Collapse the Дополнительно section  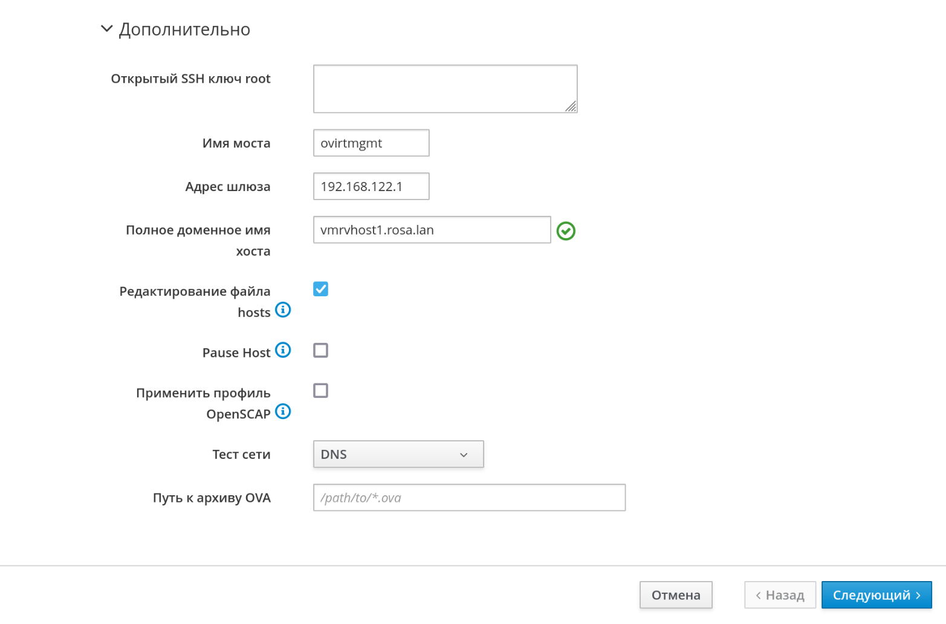point(107,29)
